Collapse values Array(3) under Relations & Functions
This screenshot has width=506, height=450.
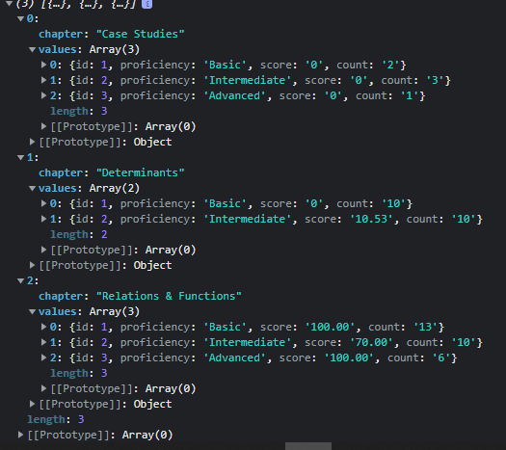pyautogui.click(x=32, y=311)
